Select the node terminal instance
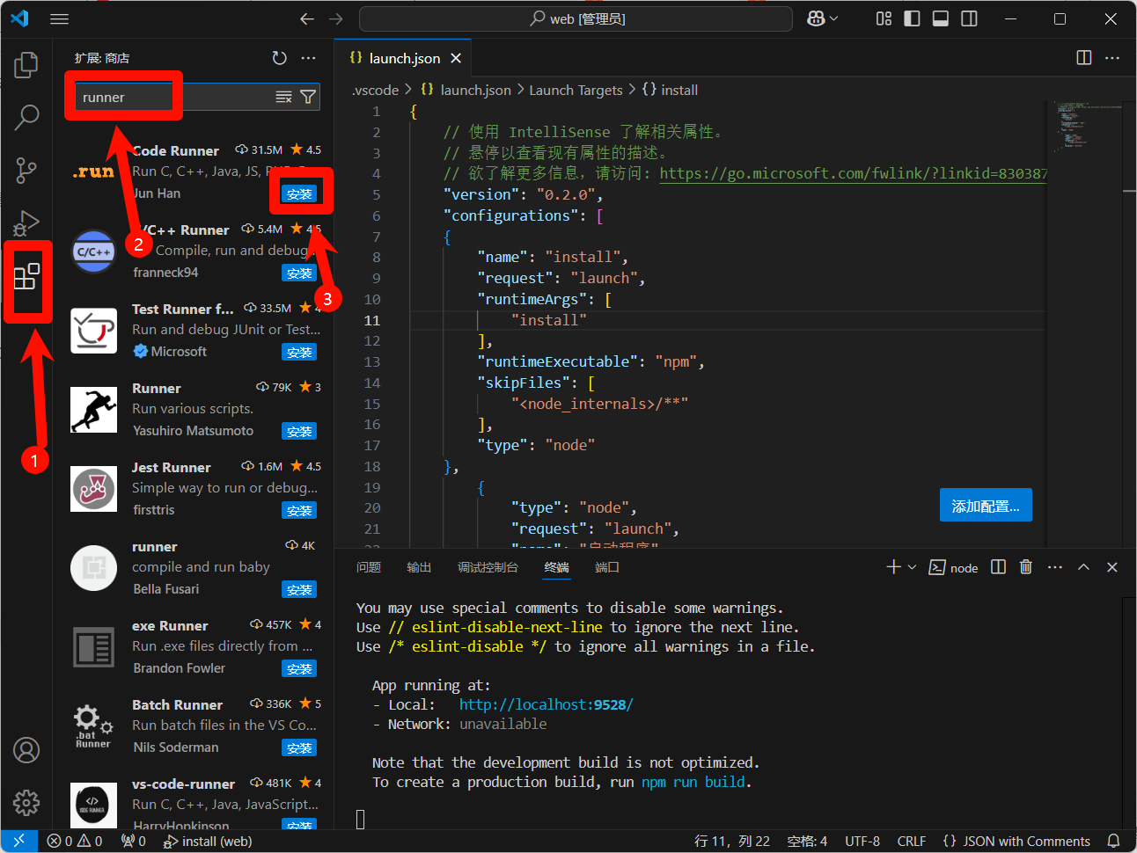This screenshot has width=1137, height=853. pos(955,567)
